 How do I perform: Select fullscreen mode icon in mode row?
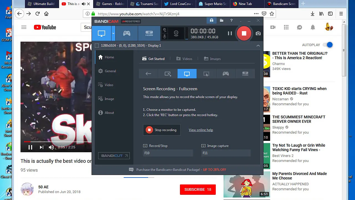187,74
